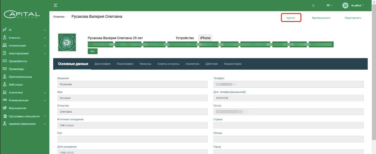Click the SMS-опрос sidebar icon
The height and width of the screenshot is (154, 376).
pos(5,85)
